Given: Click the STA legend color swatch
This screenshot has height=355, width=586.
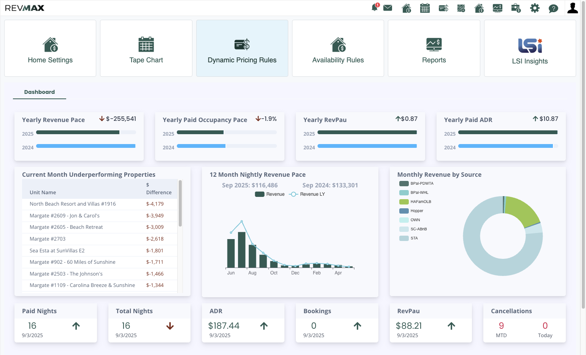Looking at the screenshot, I should (x=404, y=238).
